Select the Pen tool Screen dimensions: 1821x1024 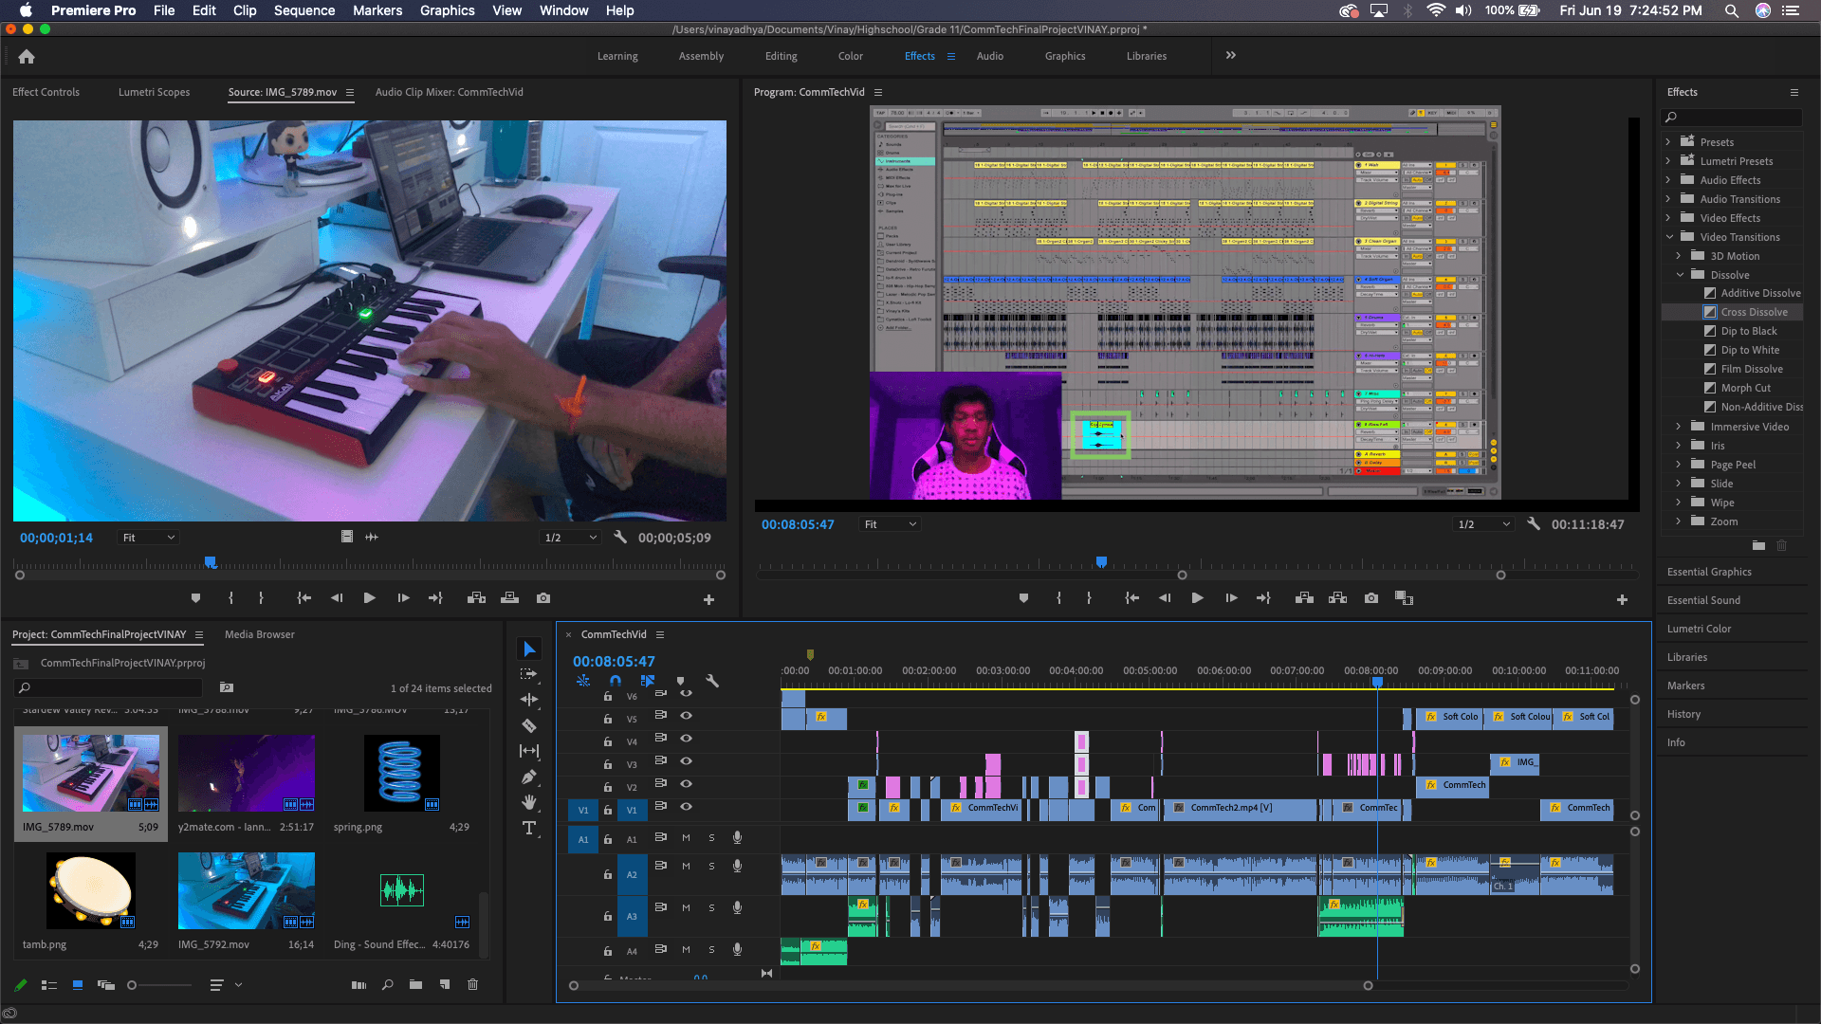pyautogui.click(x=529, y=777)
